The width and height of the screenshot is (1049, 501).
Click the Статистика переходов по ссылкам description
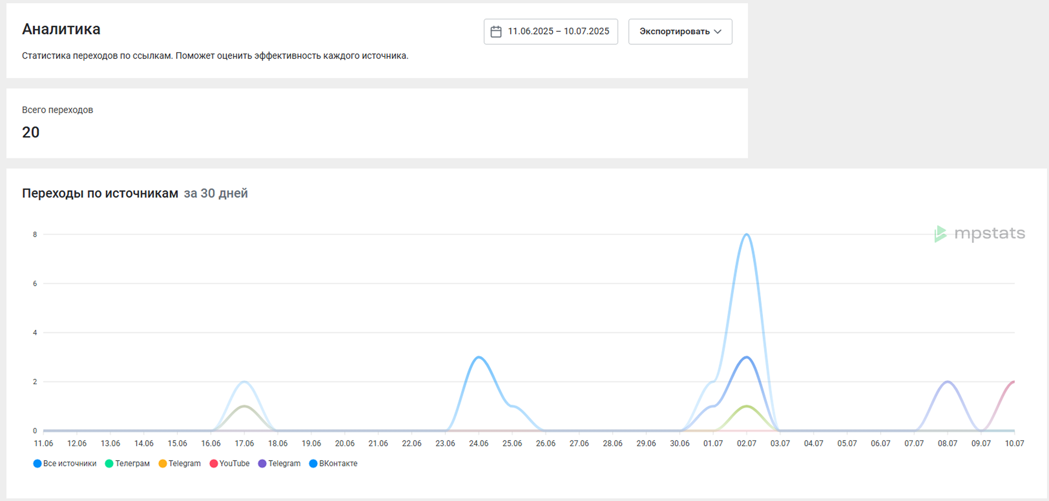click(215, 56)
